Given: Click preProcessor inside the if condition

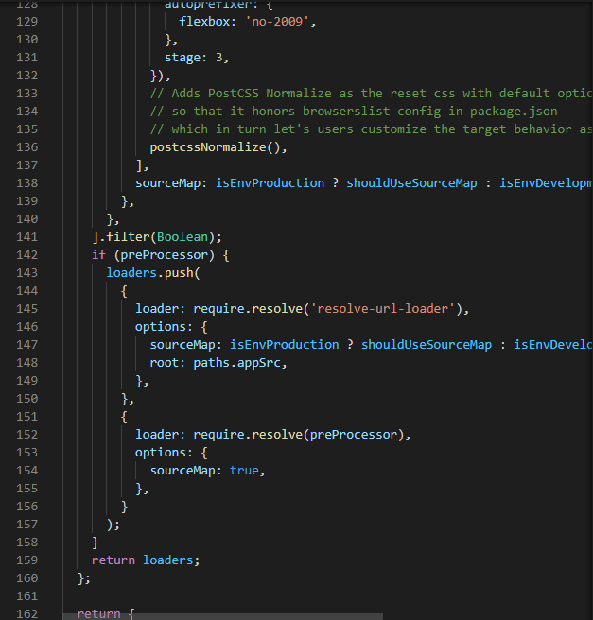Looking at the screenshot, I should pos(164,255).
